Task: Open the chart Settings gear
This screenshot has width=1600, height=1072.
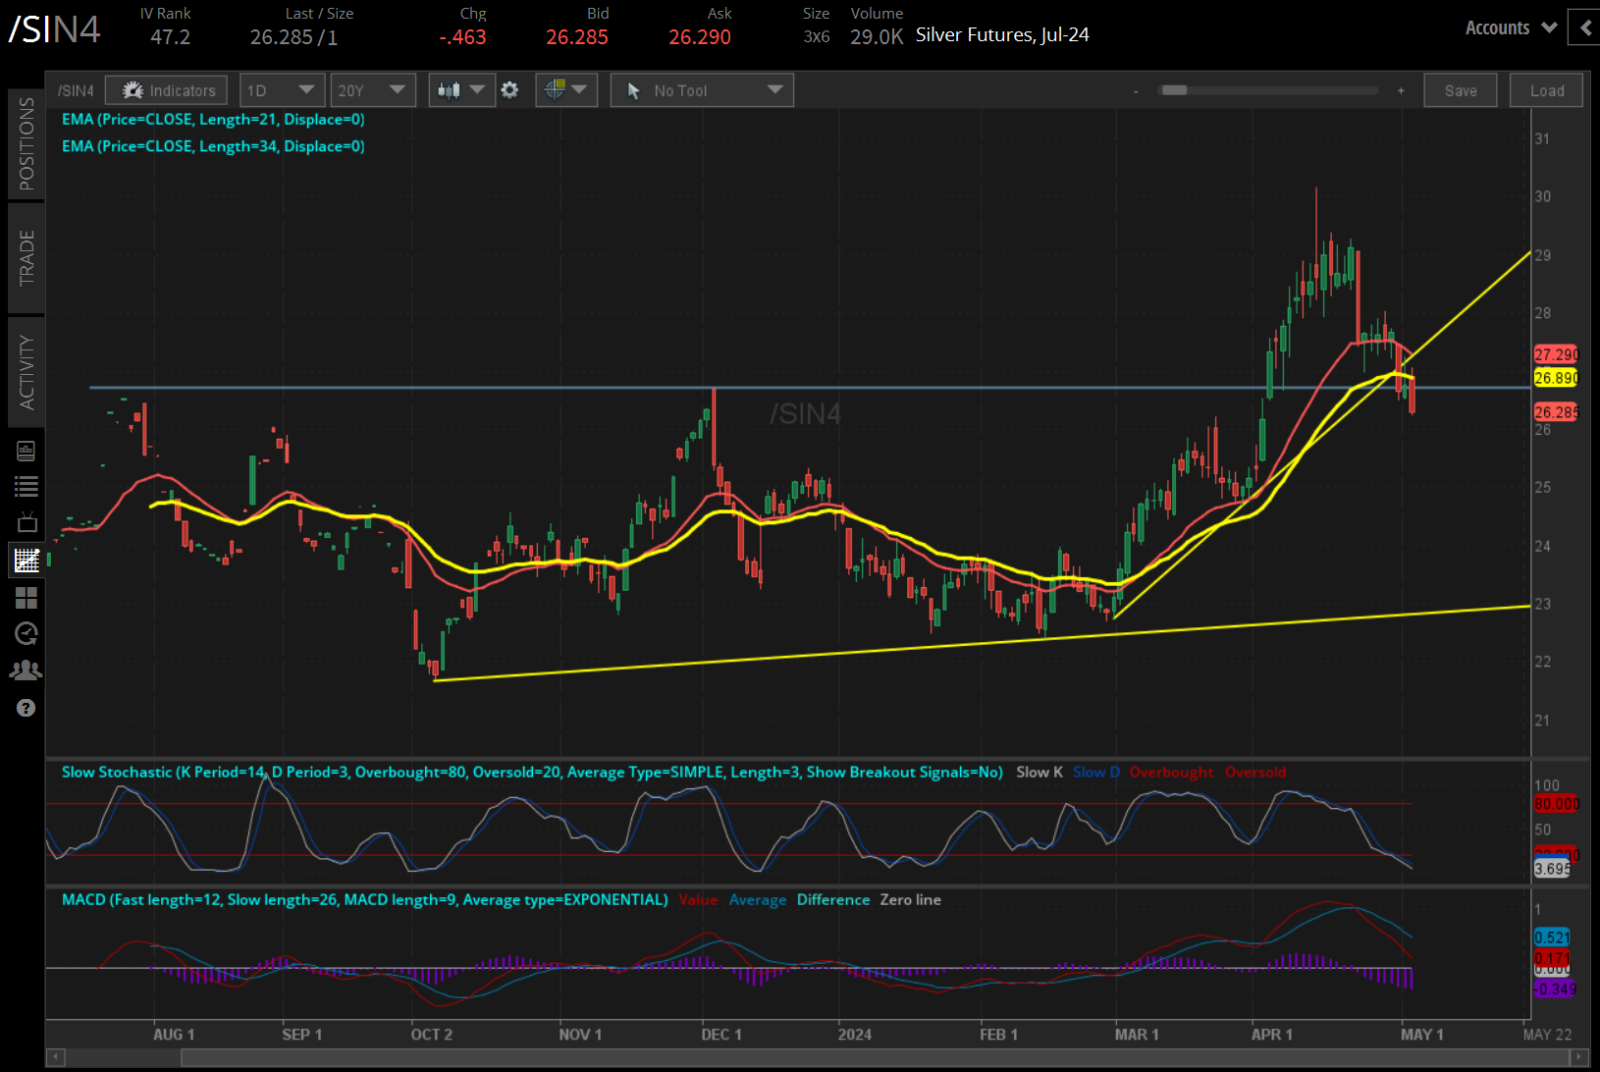Action: click(x=510, y=89)
